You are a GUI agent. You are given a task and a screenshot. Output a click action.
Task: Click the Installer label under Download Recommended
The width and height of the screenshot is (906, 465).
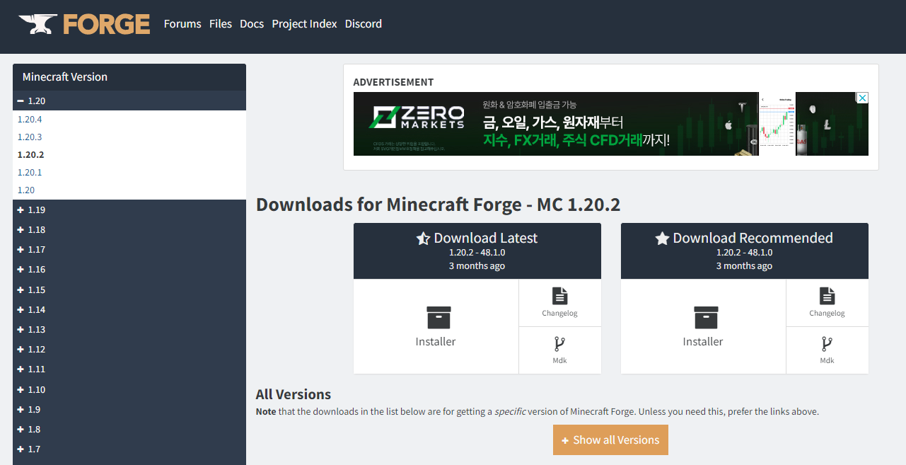pos(703,342)
